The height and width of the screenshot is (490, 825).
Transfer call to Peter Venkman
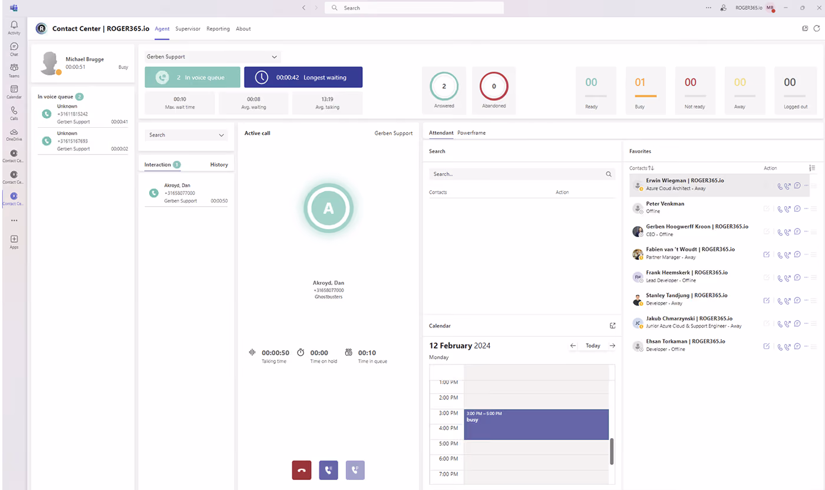pyautogui.click(x=788, y=208)
